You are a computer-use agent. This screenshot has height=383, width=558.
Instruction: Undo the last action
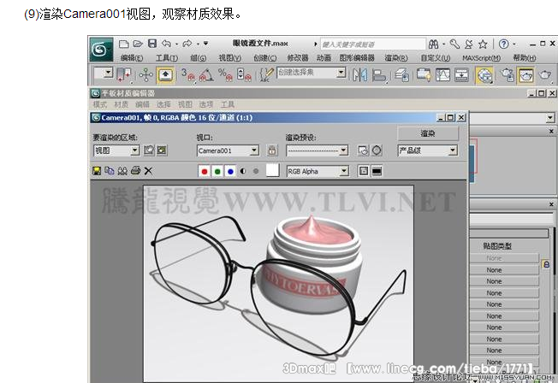pos(166,44)
